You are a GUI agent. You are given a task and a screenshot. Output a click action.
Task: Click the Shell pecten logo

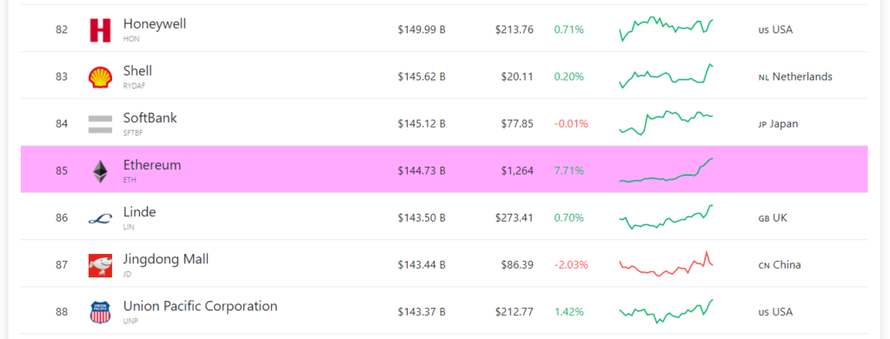point(101,77)
